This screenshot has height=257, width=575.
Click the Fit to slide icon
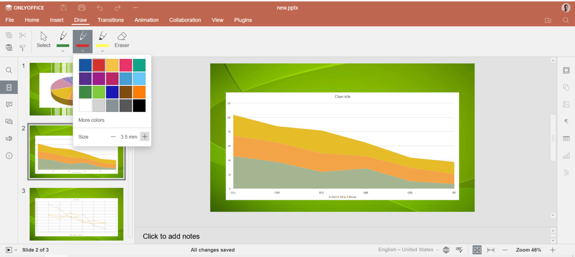click(477, 250)
